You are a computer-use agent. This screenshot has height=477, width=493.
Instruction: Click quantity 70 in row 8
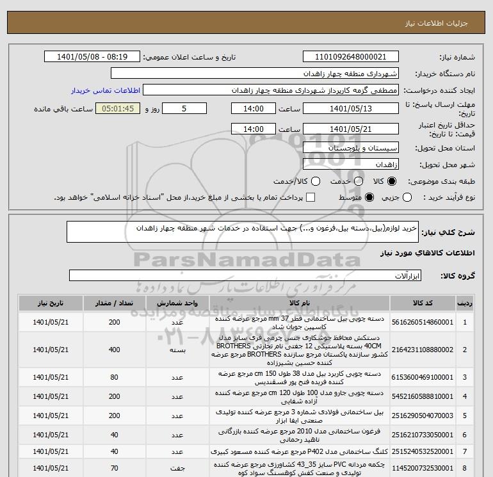click(x=115, y=469)
